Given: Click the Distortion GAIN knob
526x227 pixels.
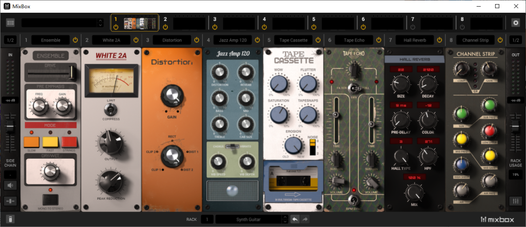Looking at the screenshot, I should click(x=172, y=96).
